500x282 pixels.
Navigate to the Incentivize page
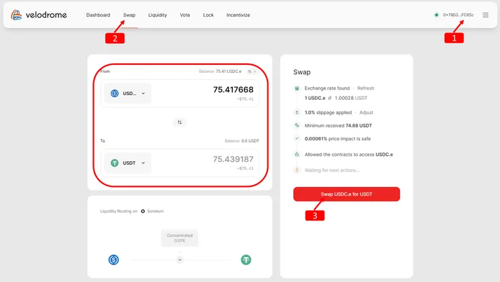point(239,15)
